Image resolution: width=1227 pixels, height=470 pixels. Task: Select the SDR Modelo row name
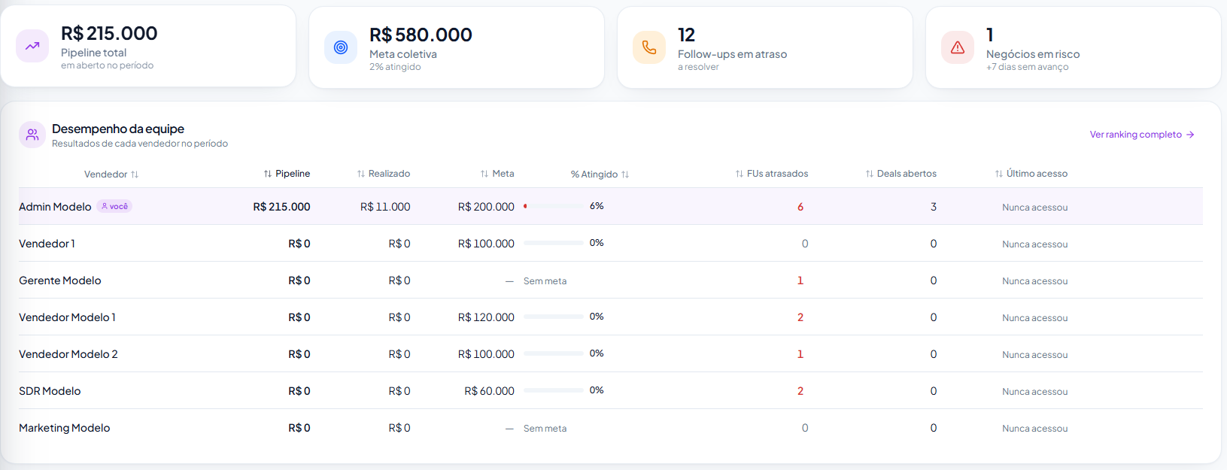pos(50,391)
